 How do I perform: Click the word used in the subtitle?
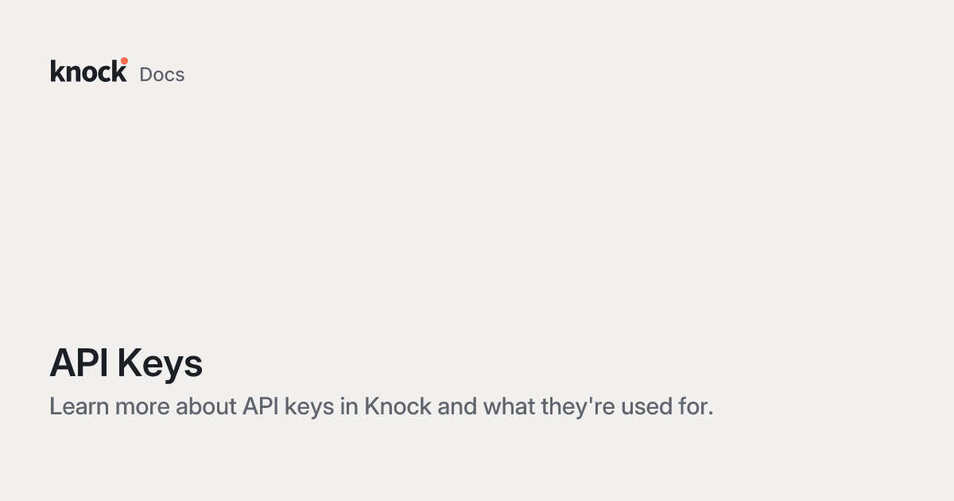point(645,406)
